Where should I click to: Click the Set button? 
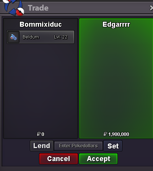pyautogui.click(x=113, y=146)
